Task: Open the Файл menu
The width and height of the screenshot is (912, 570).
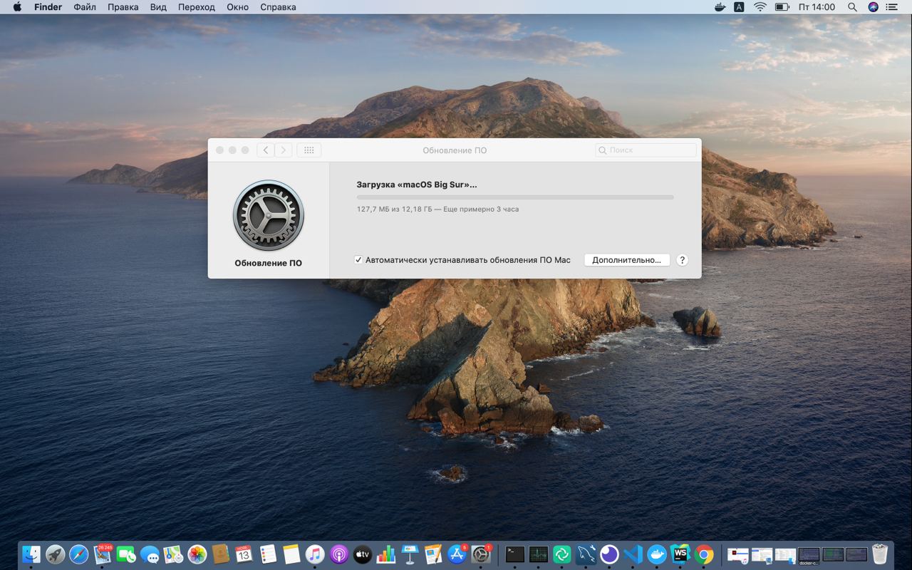Action: 85,7
